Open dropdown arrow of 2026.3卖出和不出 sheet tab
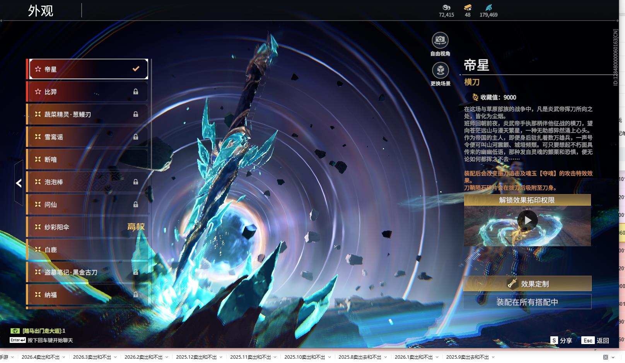Image resolution: width=625 pixels, height=363 pixels. [x=115, y=357]
